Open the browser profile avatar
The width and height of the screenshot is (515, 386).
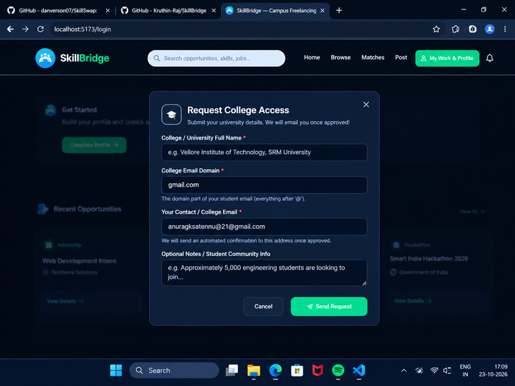489,29
